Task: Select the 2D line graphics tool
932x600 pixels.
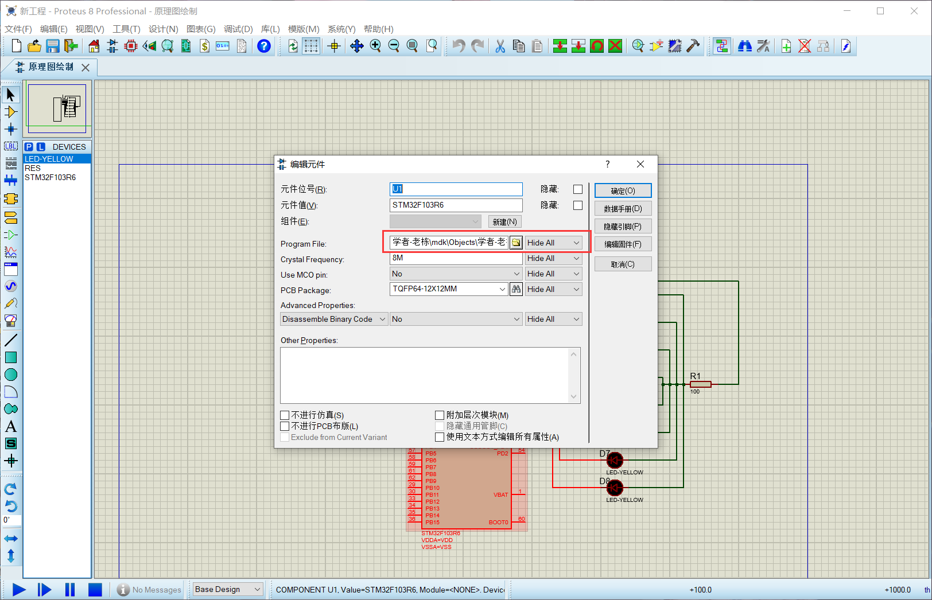Action: pyautogui.click(x=10, y=340)
